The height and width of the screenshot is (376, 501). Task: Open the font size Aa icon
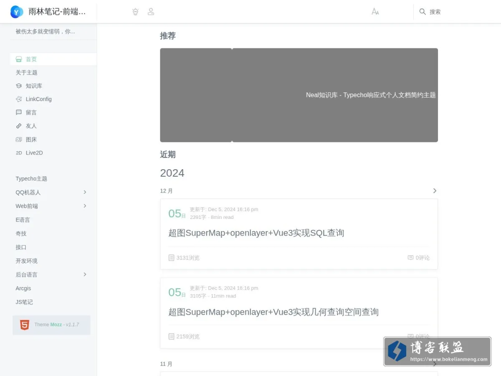point(375,12)
